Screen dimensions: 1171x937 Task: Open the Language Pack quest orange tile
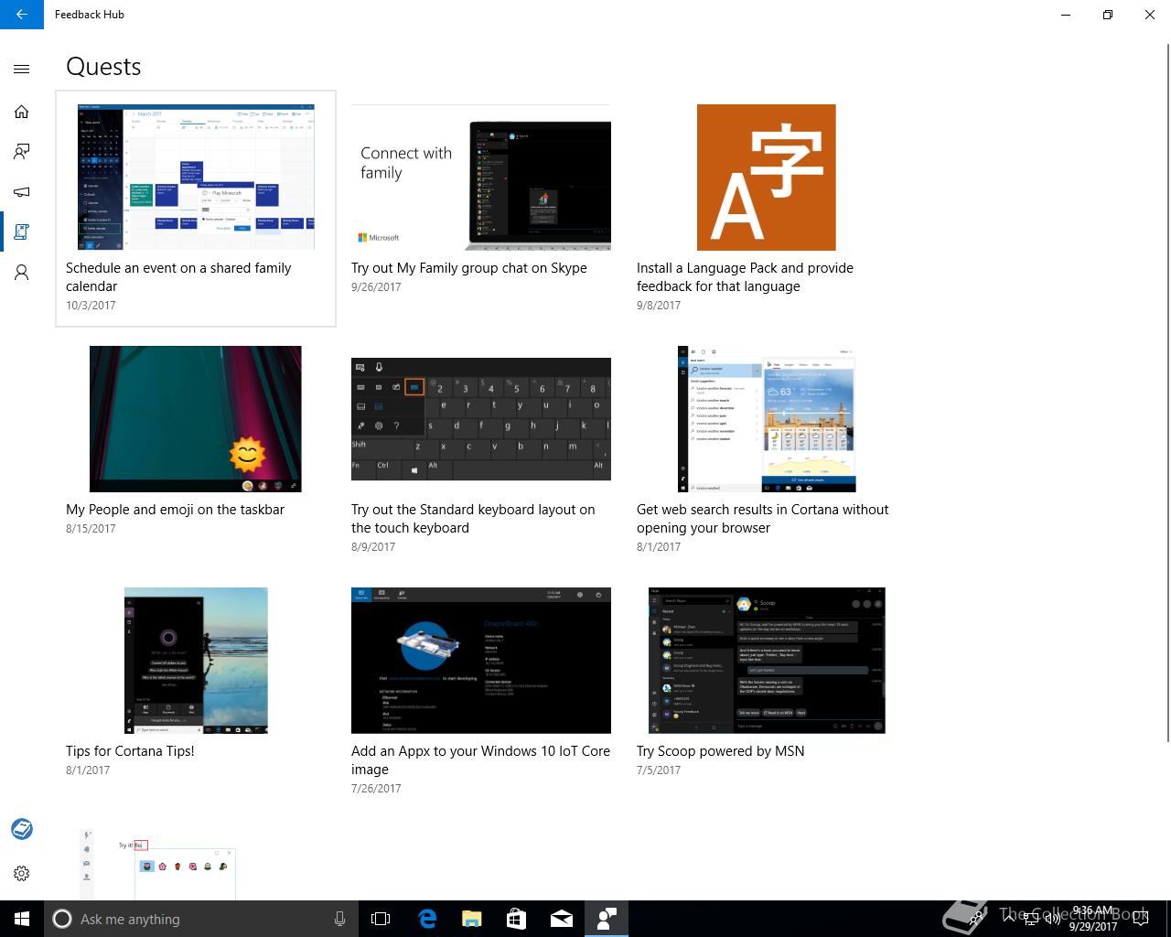[x=767, y=177]
